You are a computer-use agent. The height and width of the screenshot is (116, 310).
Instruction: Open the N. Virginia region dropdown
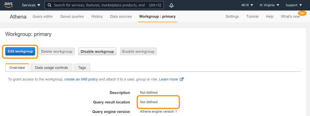coord(269,5)
